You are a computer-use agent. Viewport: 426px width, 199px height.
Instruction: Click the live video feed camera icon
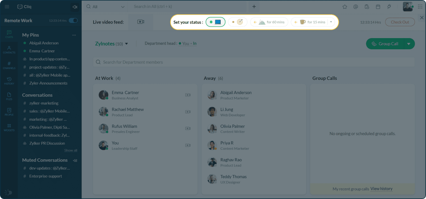tap(141, 22)
